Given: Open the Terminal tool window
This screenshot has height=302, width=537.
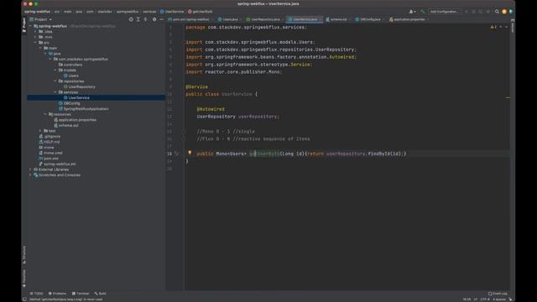Looking at the screenshot, I should [81, 294].
